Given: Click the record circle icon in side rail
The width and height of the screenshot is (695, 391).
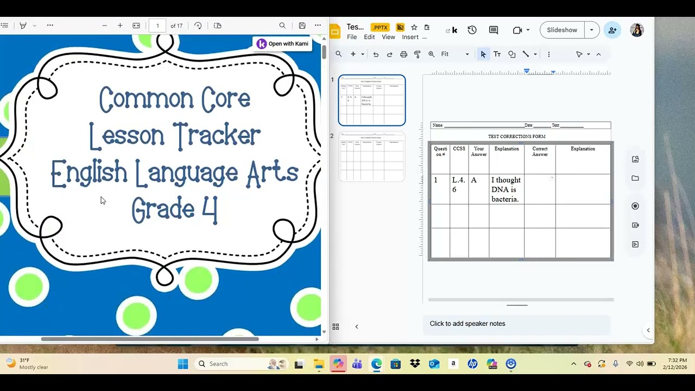Looking at the screenshot, I should (635, 206).
